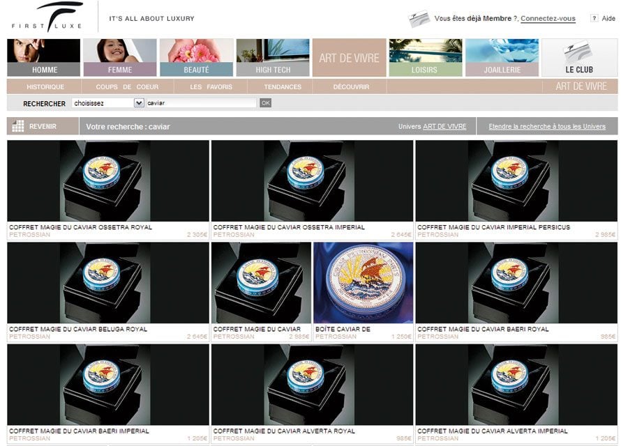
Task: Click the Connectez-vous login link
Action: pyautogui.click(x=548, y=19)
